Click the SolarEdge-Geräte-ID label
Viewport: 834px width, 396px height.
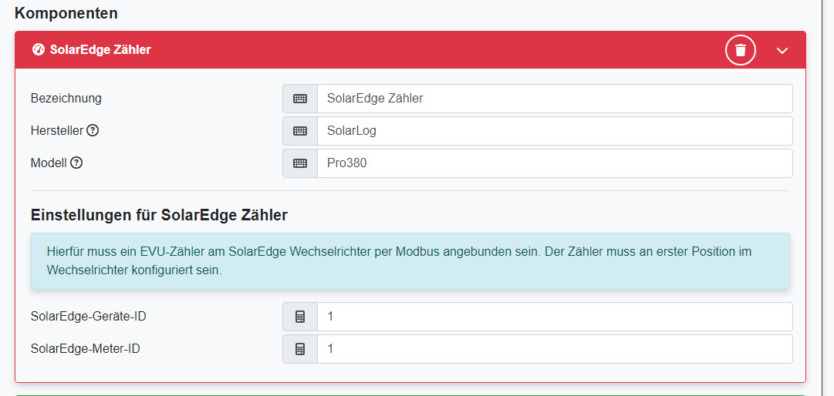pyautogui.click(x=88, y=317)
